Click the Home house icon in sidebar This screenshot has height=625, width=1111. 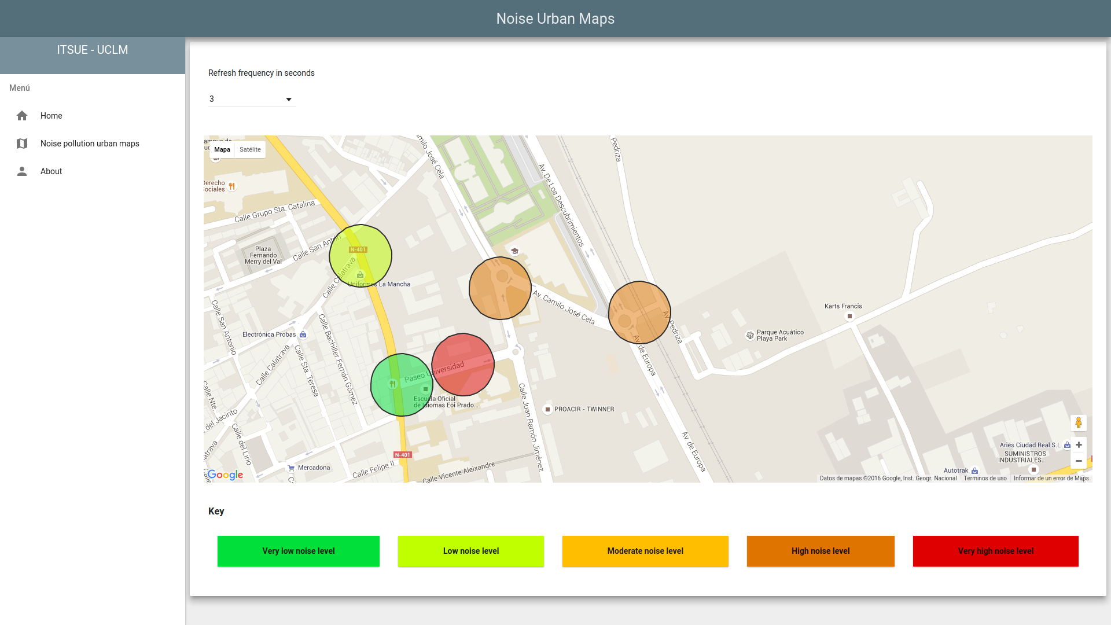pos(22,116)
